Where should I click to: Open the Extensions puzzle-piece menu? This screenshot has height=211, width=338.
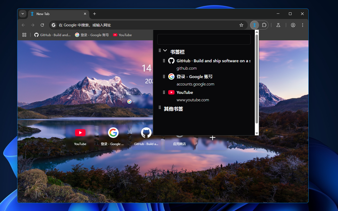(264, 25)
